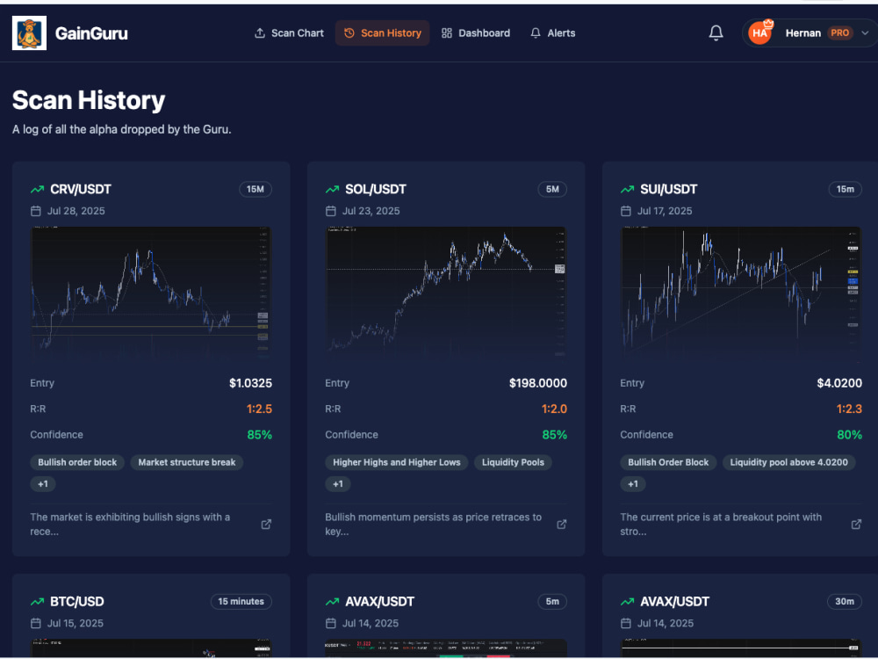878x659 pixels.
Task: Click the PRO badge next to Hernan
Action: click(839, 33)
